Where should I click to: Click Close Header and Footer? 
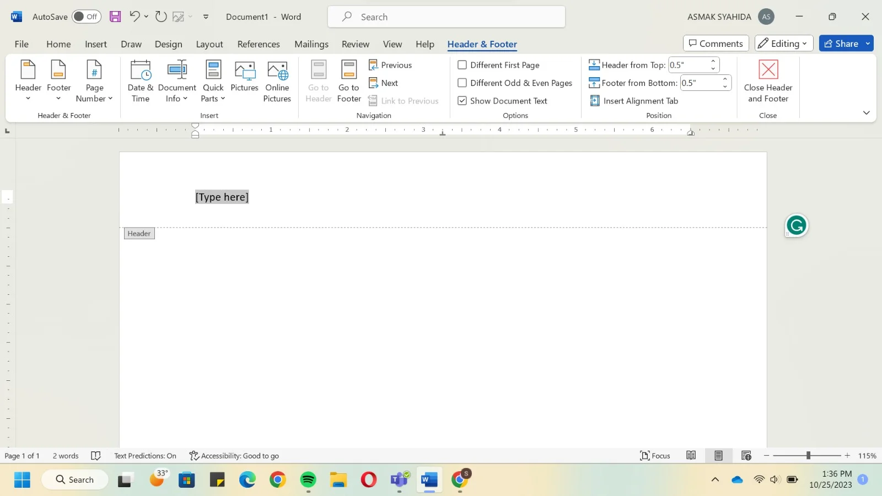(767, 81)
